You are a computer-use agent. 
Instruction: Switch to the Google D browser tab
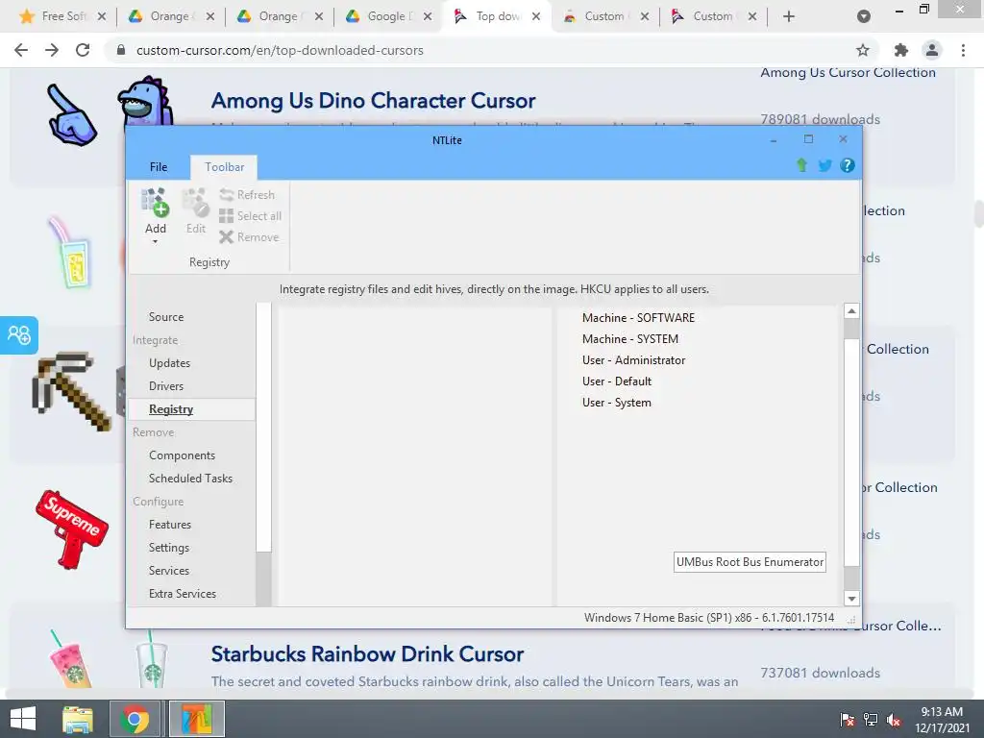point(389,16)
